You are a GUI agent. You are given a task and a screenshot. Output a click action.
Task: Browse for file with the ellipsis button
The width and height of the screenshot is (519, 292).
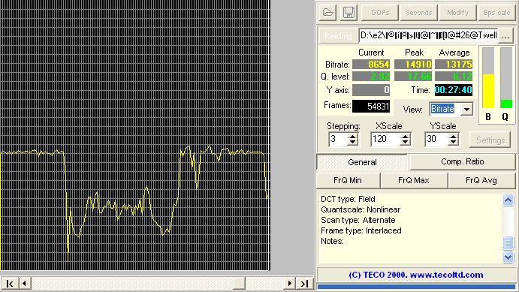point(505,36)
